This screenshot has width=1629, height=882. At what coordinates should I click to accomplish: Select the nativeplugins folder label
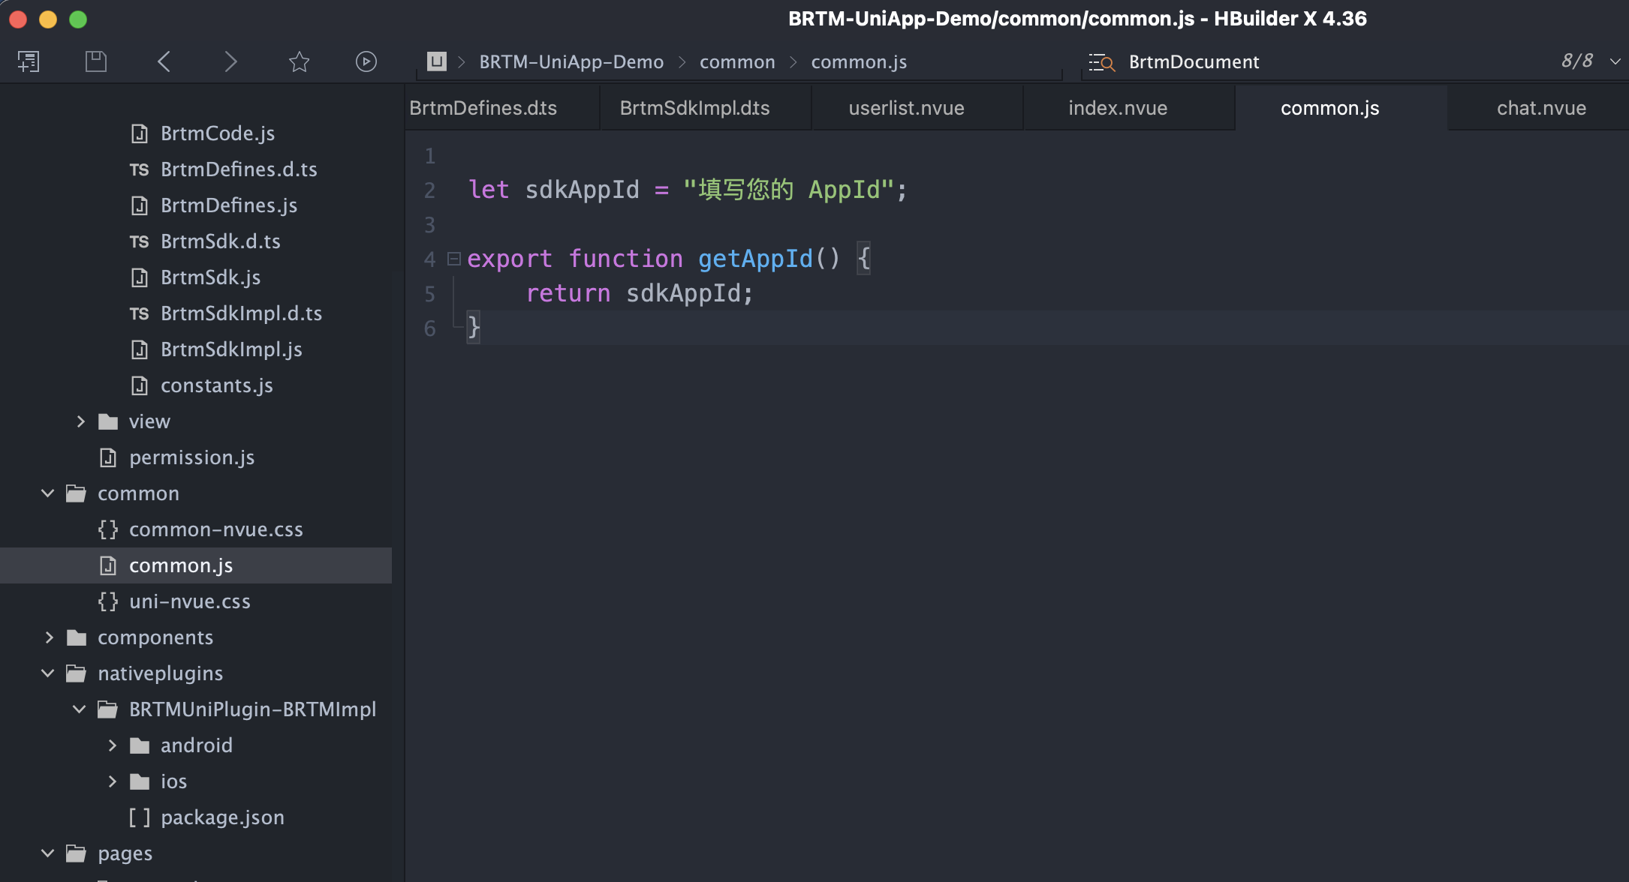160,673
